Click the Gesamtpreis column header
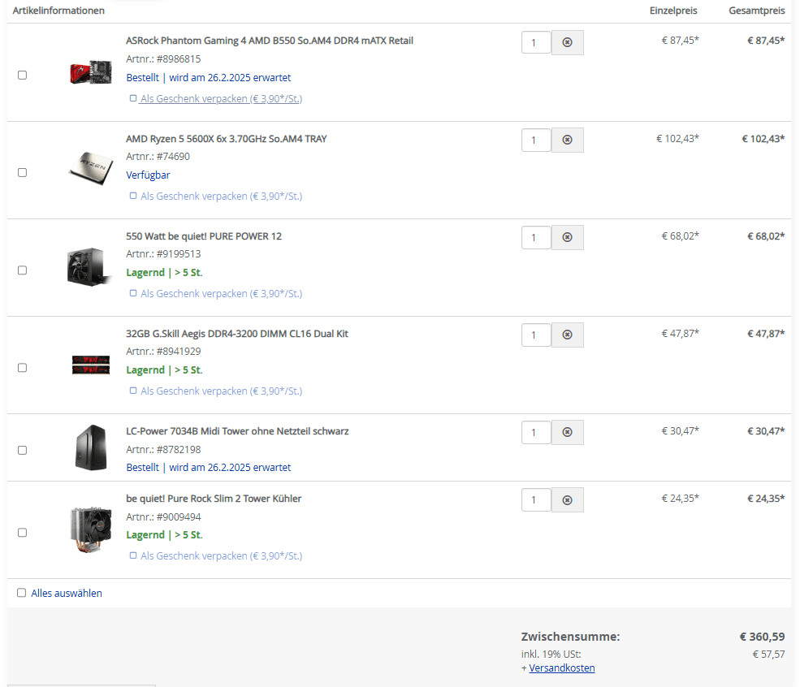Image resolution: width=800 pixels, height=687 pixels. click(x=757, y=11)
